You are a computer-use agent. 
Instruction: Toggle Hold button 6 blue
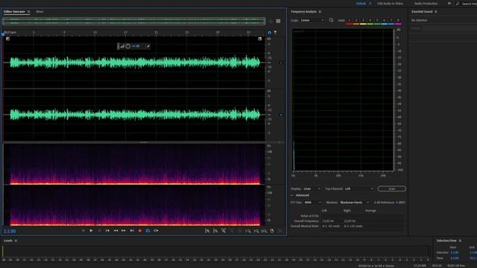tap(385, 21)
